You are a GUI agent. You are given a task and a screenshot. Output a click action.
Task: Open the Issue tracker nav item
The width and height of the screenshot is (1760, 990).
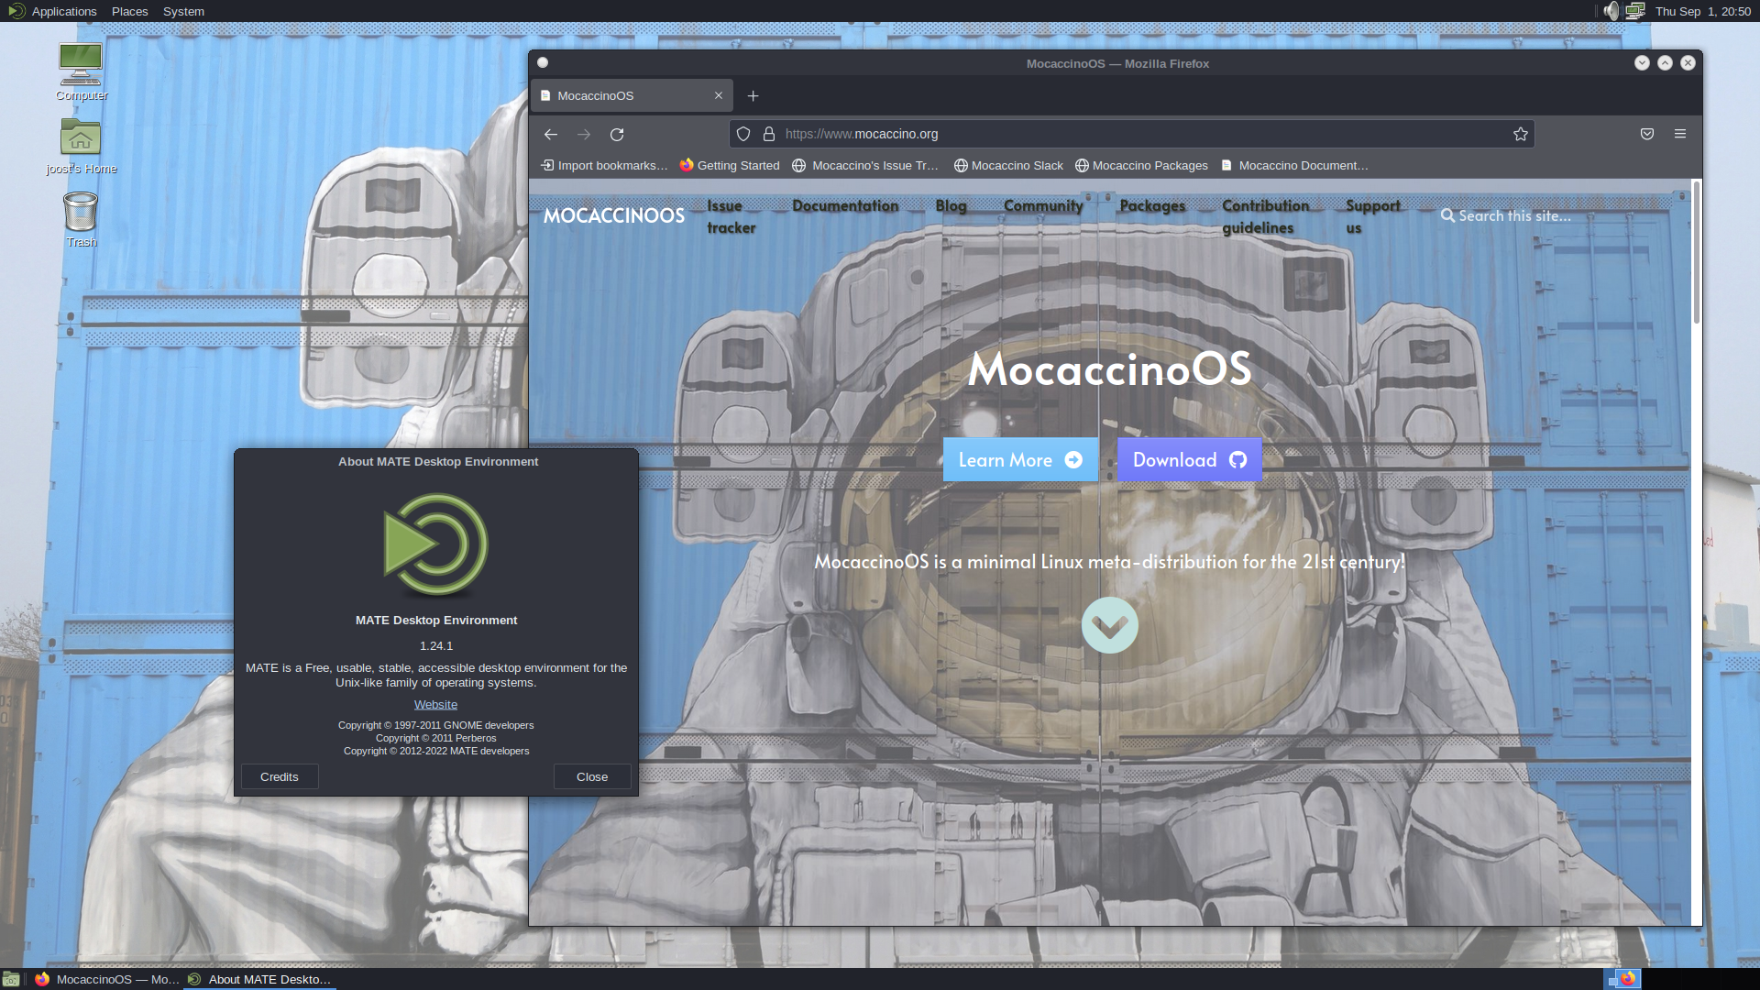point(731,217)
